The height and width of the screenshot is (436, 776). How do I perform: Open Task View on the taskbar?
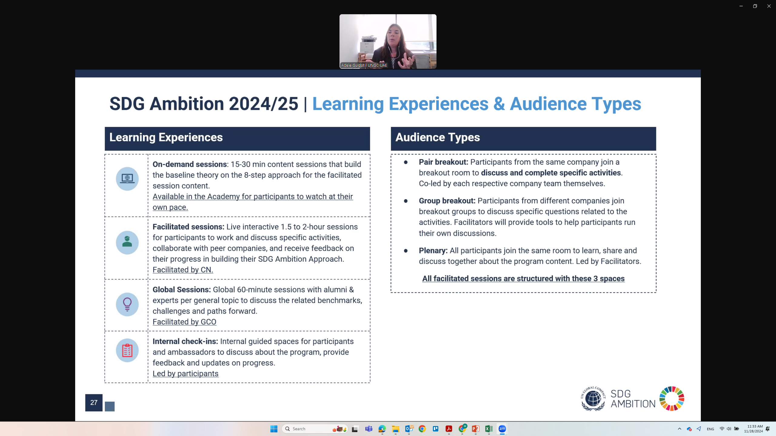[355, 429]
